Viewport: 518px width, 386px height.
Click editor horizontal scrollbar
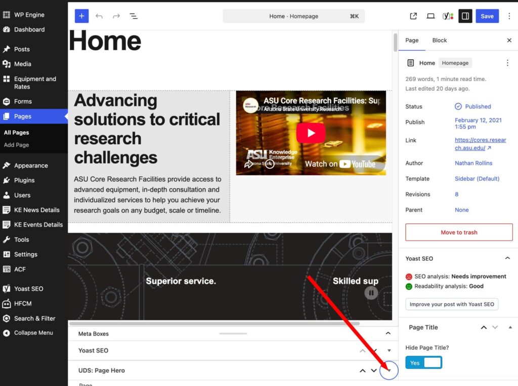[x=214, y=324]
